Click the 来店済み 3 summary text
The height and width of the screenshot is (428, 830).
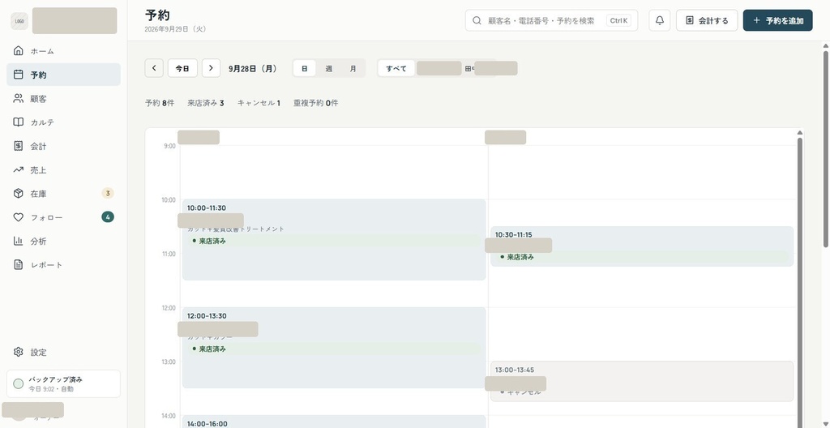(205, 103)
